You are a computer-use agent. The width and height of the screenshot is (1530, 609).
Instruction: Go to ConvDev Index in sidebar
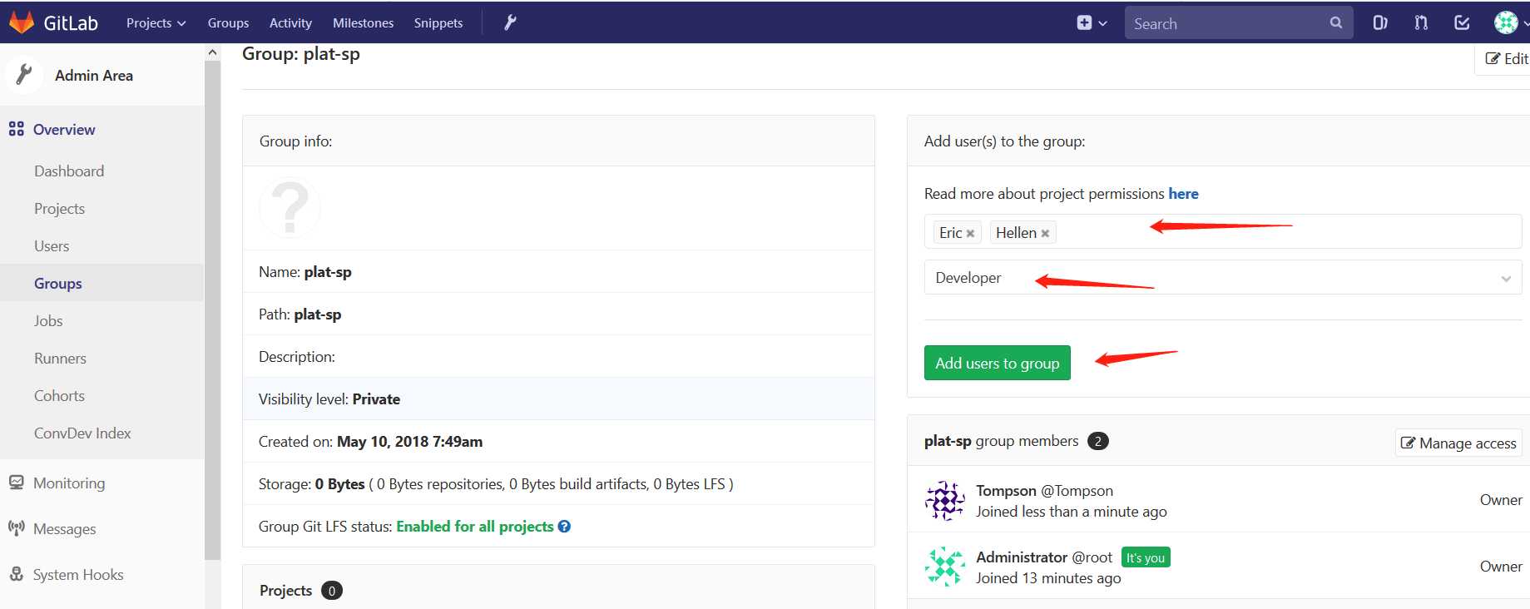(82, 433)
